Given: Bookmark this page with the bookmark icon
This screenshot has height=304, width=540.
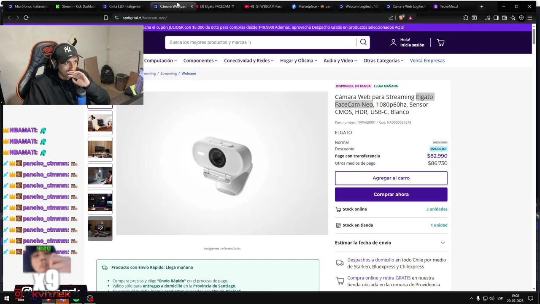Looking at the screenshot, I should (105, 18).
